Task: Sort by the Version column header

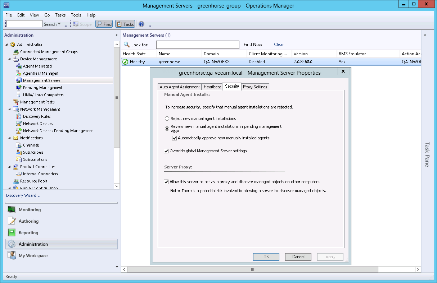Action: (x=314, y=54)
